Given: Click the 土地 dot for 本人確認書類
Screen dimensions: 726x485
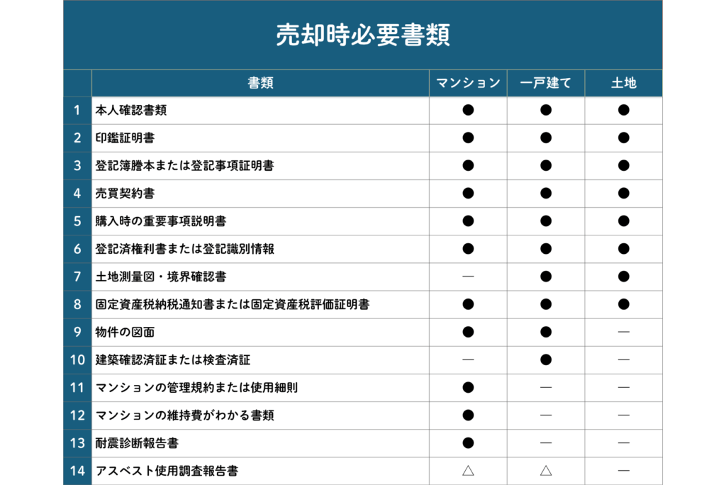Looking at the screenshot, I should 624,110.
